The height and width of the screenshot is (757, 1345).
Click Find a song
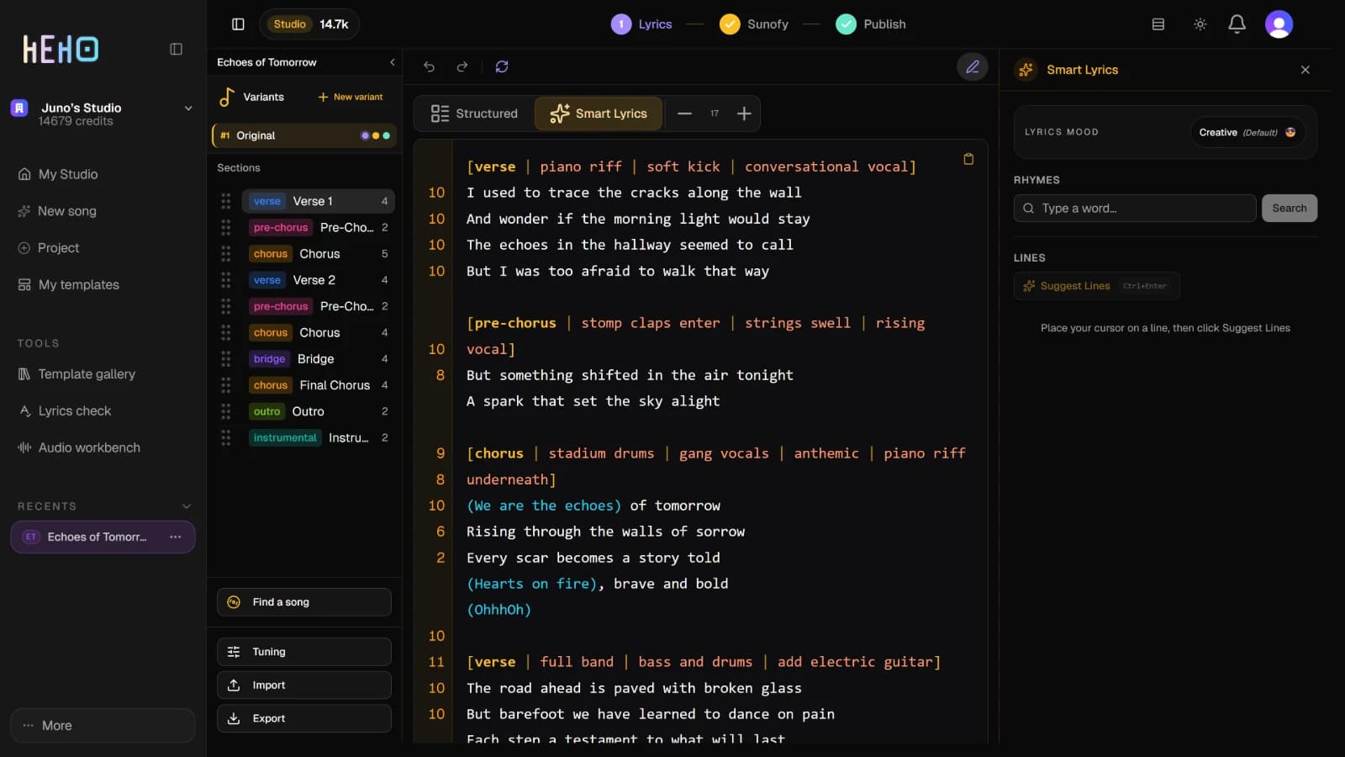point(304,602)
